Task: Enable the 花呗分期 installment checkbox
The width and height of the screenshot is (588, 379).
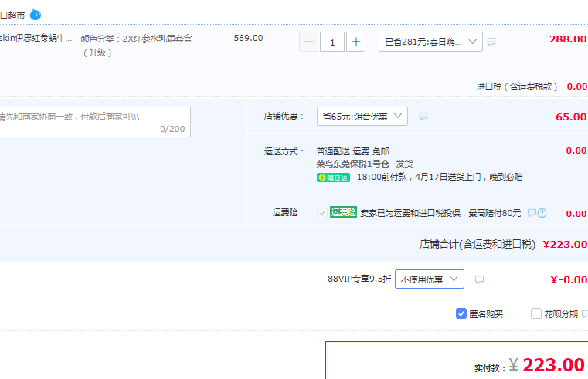Action: [536, 313]
